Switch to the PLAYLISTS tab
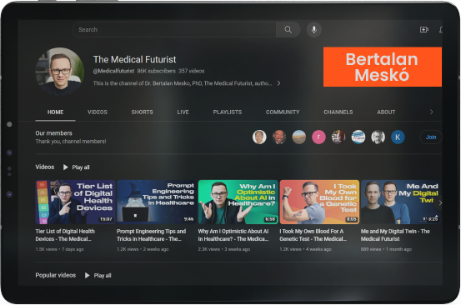 pyautogui.click(x=228, y=112)
